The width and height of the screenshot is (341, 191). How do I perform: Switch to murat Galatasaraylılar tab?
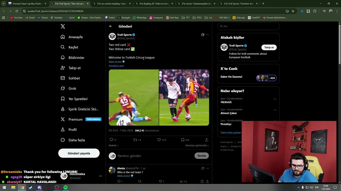tap(197, 4)
